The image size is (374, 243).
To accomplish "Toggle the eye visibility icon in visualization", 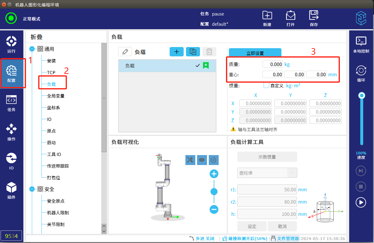I will pyautogui.click(x=202, y=160).
